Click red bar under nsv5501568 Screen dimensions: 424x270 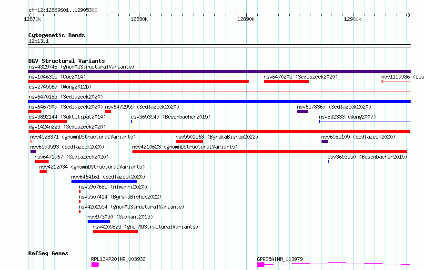tap(189, 141)
